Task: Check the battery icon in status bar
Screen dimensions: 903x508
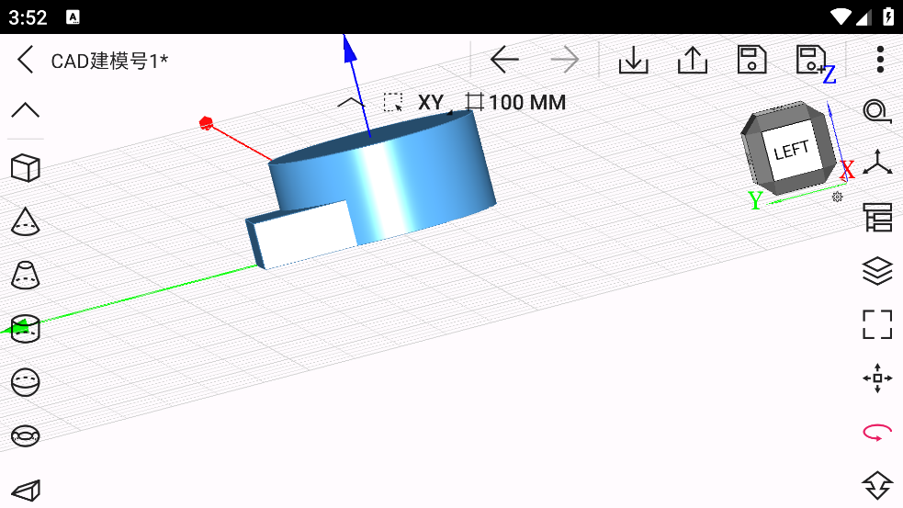Action: 888,17
